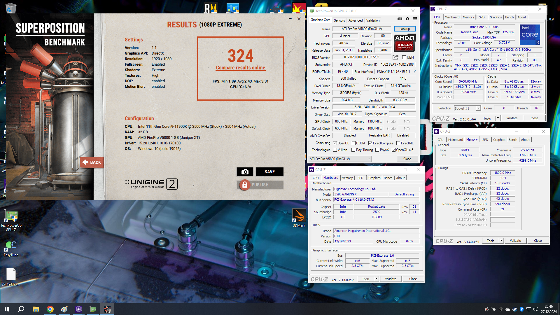
Task: Click Graphics tab in CPU-Z Memory window
Action: tap(499, 140)
